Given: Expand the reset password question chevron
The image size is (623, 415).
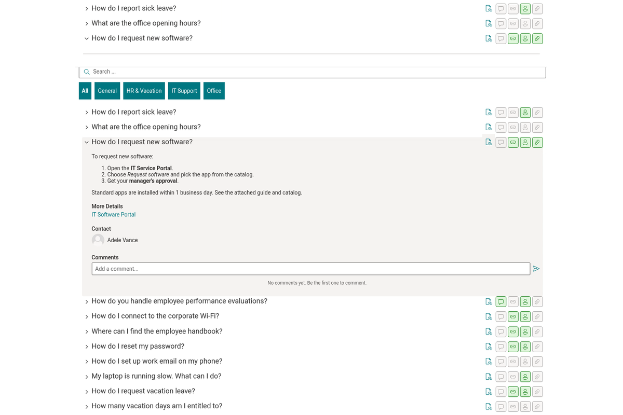Looking at the screenshot, I should pyautogui.click(x=87, y=347).
